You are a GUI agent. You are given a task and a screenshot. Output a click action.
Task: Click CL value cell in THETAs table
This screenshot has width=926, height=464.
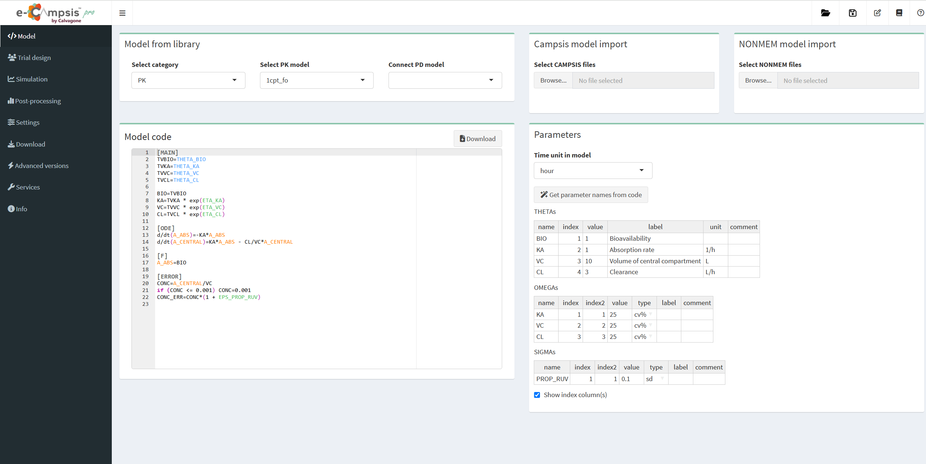tap(595, 272)
